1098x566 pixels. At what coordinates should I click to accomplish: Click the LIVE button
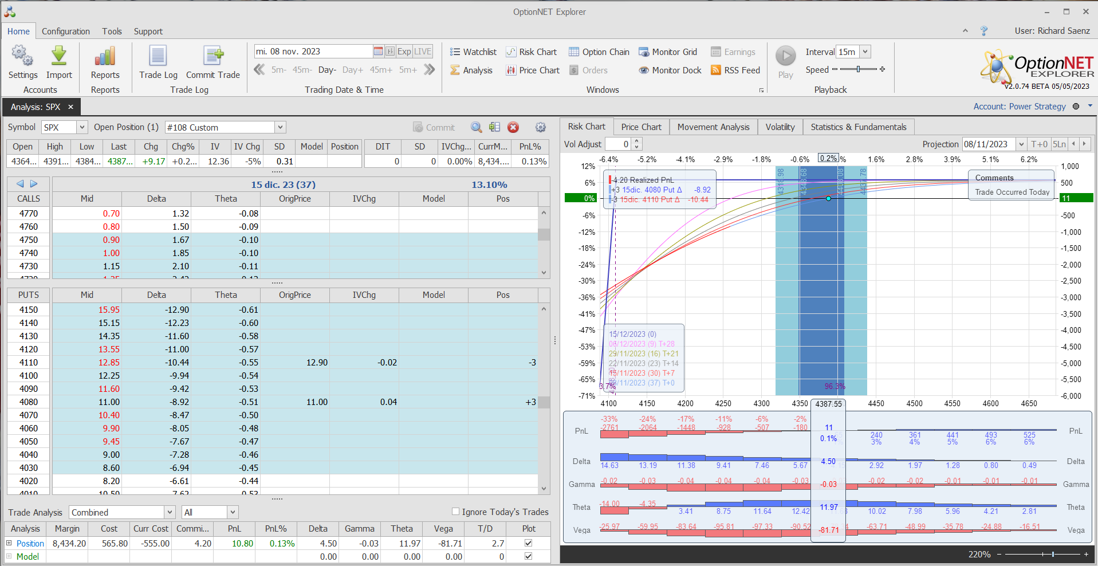(x=423, y=52)
